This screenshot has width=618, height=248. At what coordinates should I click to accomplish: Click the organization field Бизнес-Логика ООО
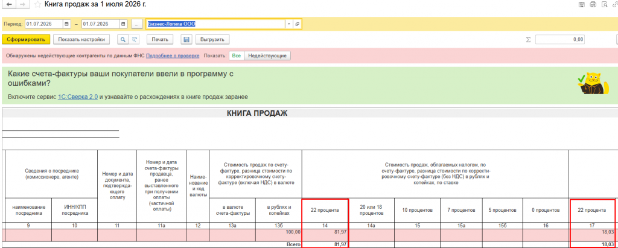pyautogui.click(x=215, y=24)
